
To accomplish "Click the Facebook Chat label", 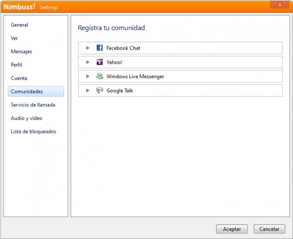I will [123, 48].
